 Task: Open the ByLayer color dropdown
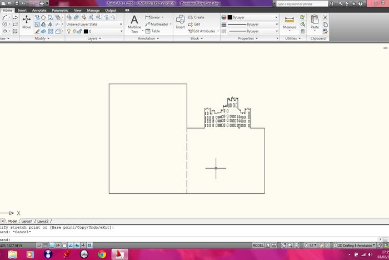252,17
